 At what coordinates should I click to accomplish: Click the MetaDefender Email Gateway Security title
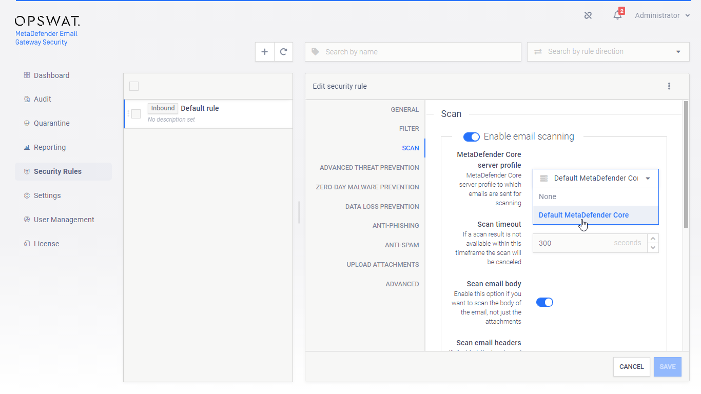(x=46, y=38)
